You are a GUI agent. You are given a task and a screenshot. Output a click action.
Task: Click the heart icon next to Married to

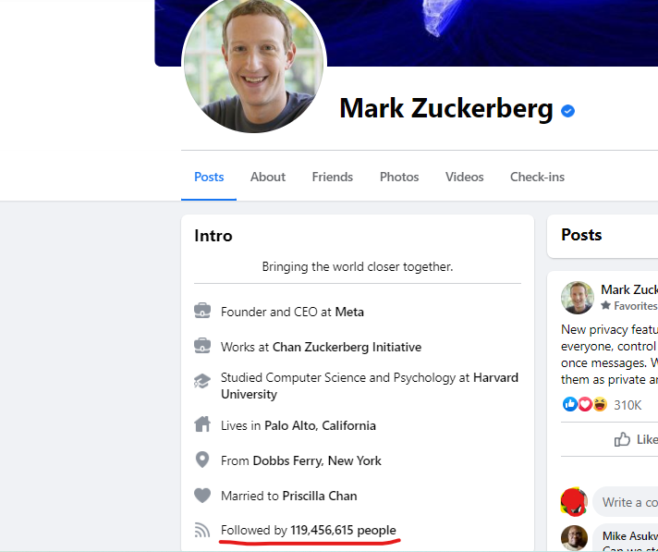202,496
